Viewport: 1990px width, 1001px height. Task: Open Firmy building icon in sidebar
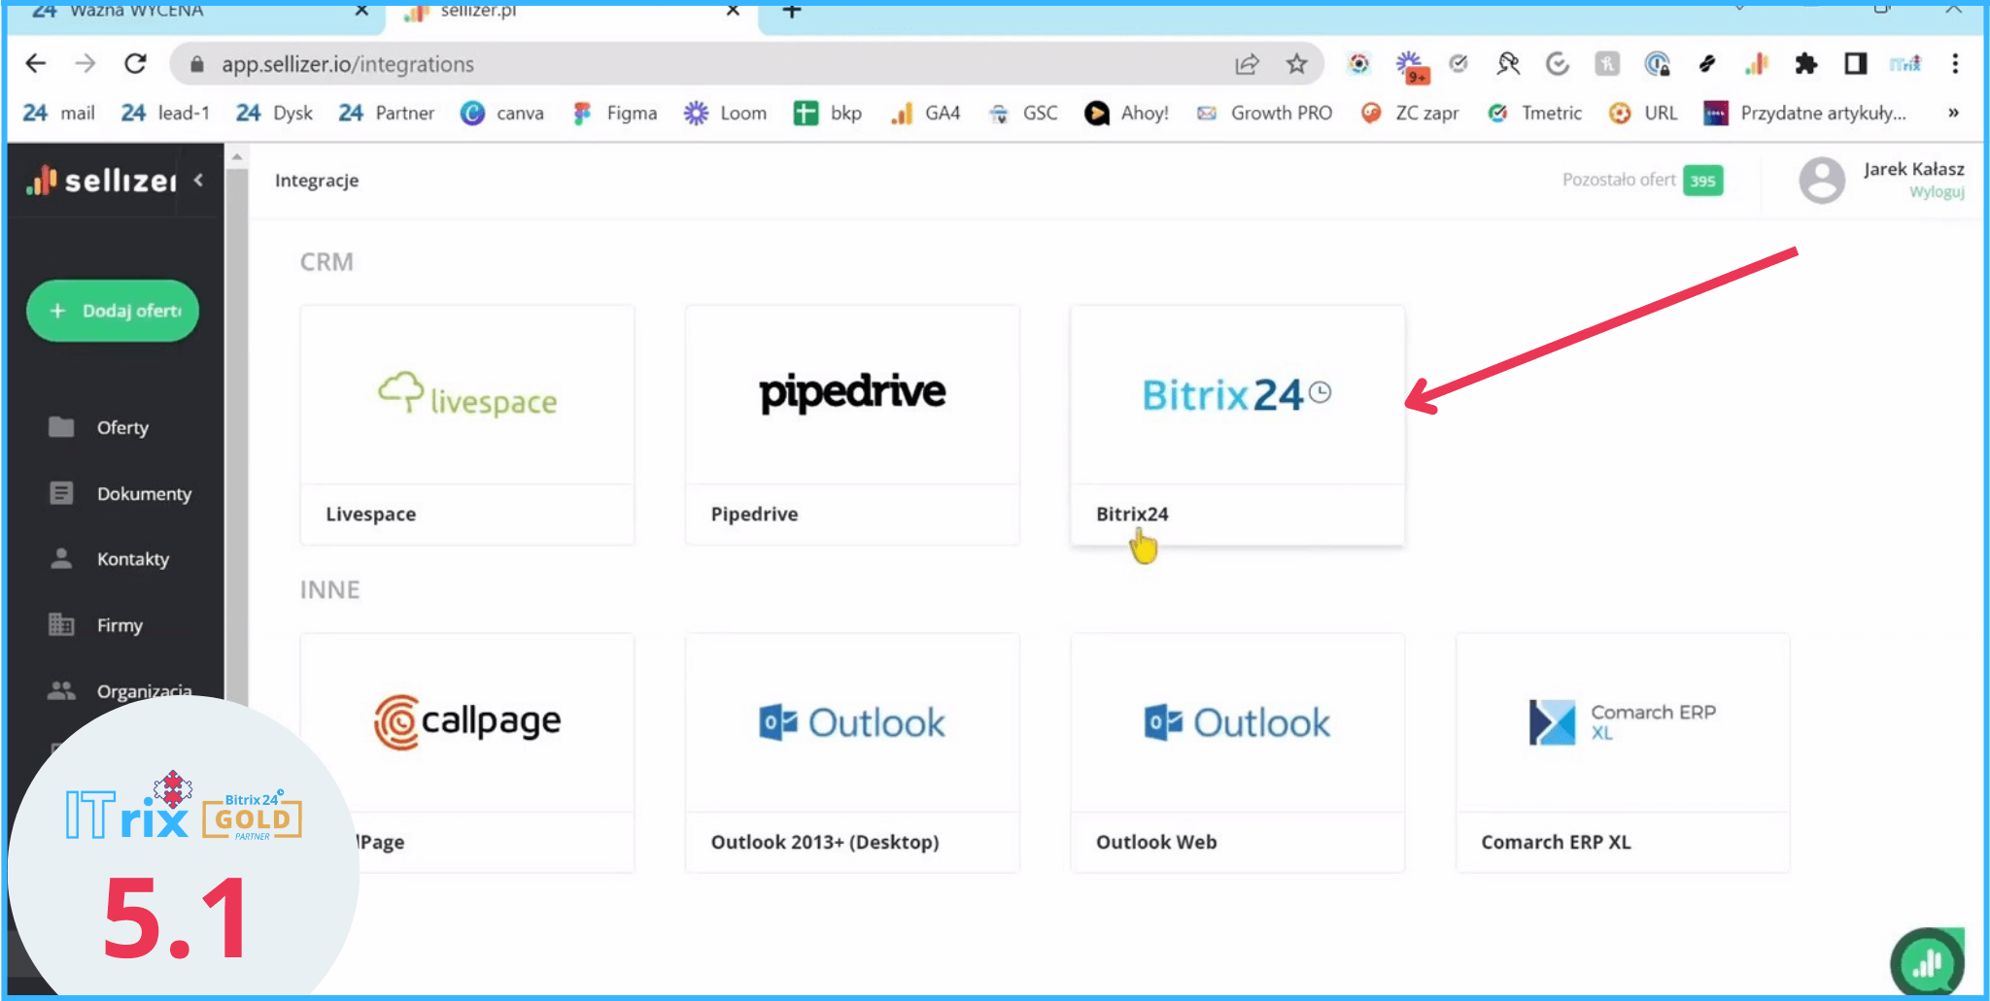(x=61, y=624)
